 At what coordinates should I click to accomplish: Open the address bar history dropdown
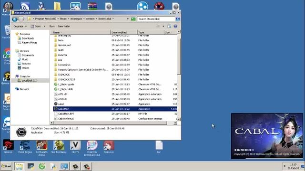tap(128, 19)
